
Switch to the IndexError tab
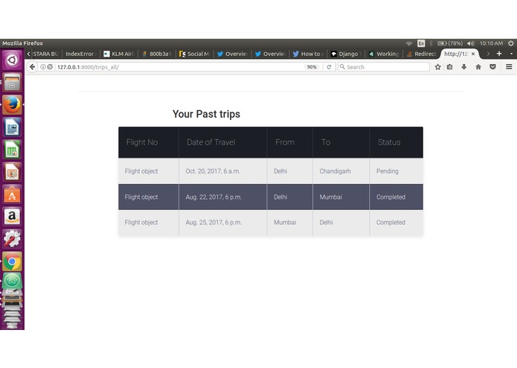80,54
